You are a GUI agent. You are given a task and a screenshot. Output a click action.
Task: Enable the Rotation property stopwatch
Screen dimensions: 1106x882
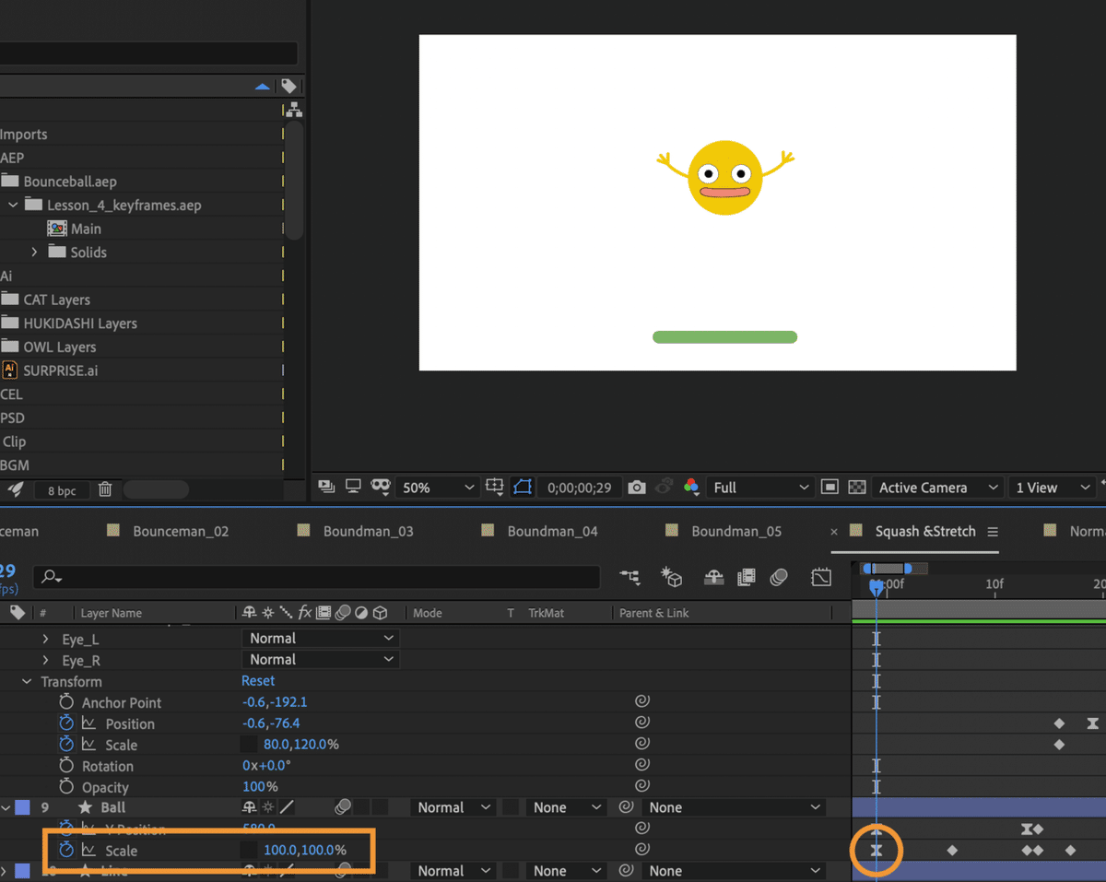66,766
